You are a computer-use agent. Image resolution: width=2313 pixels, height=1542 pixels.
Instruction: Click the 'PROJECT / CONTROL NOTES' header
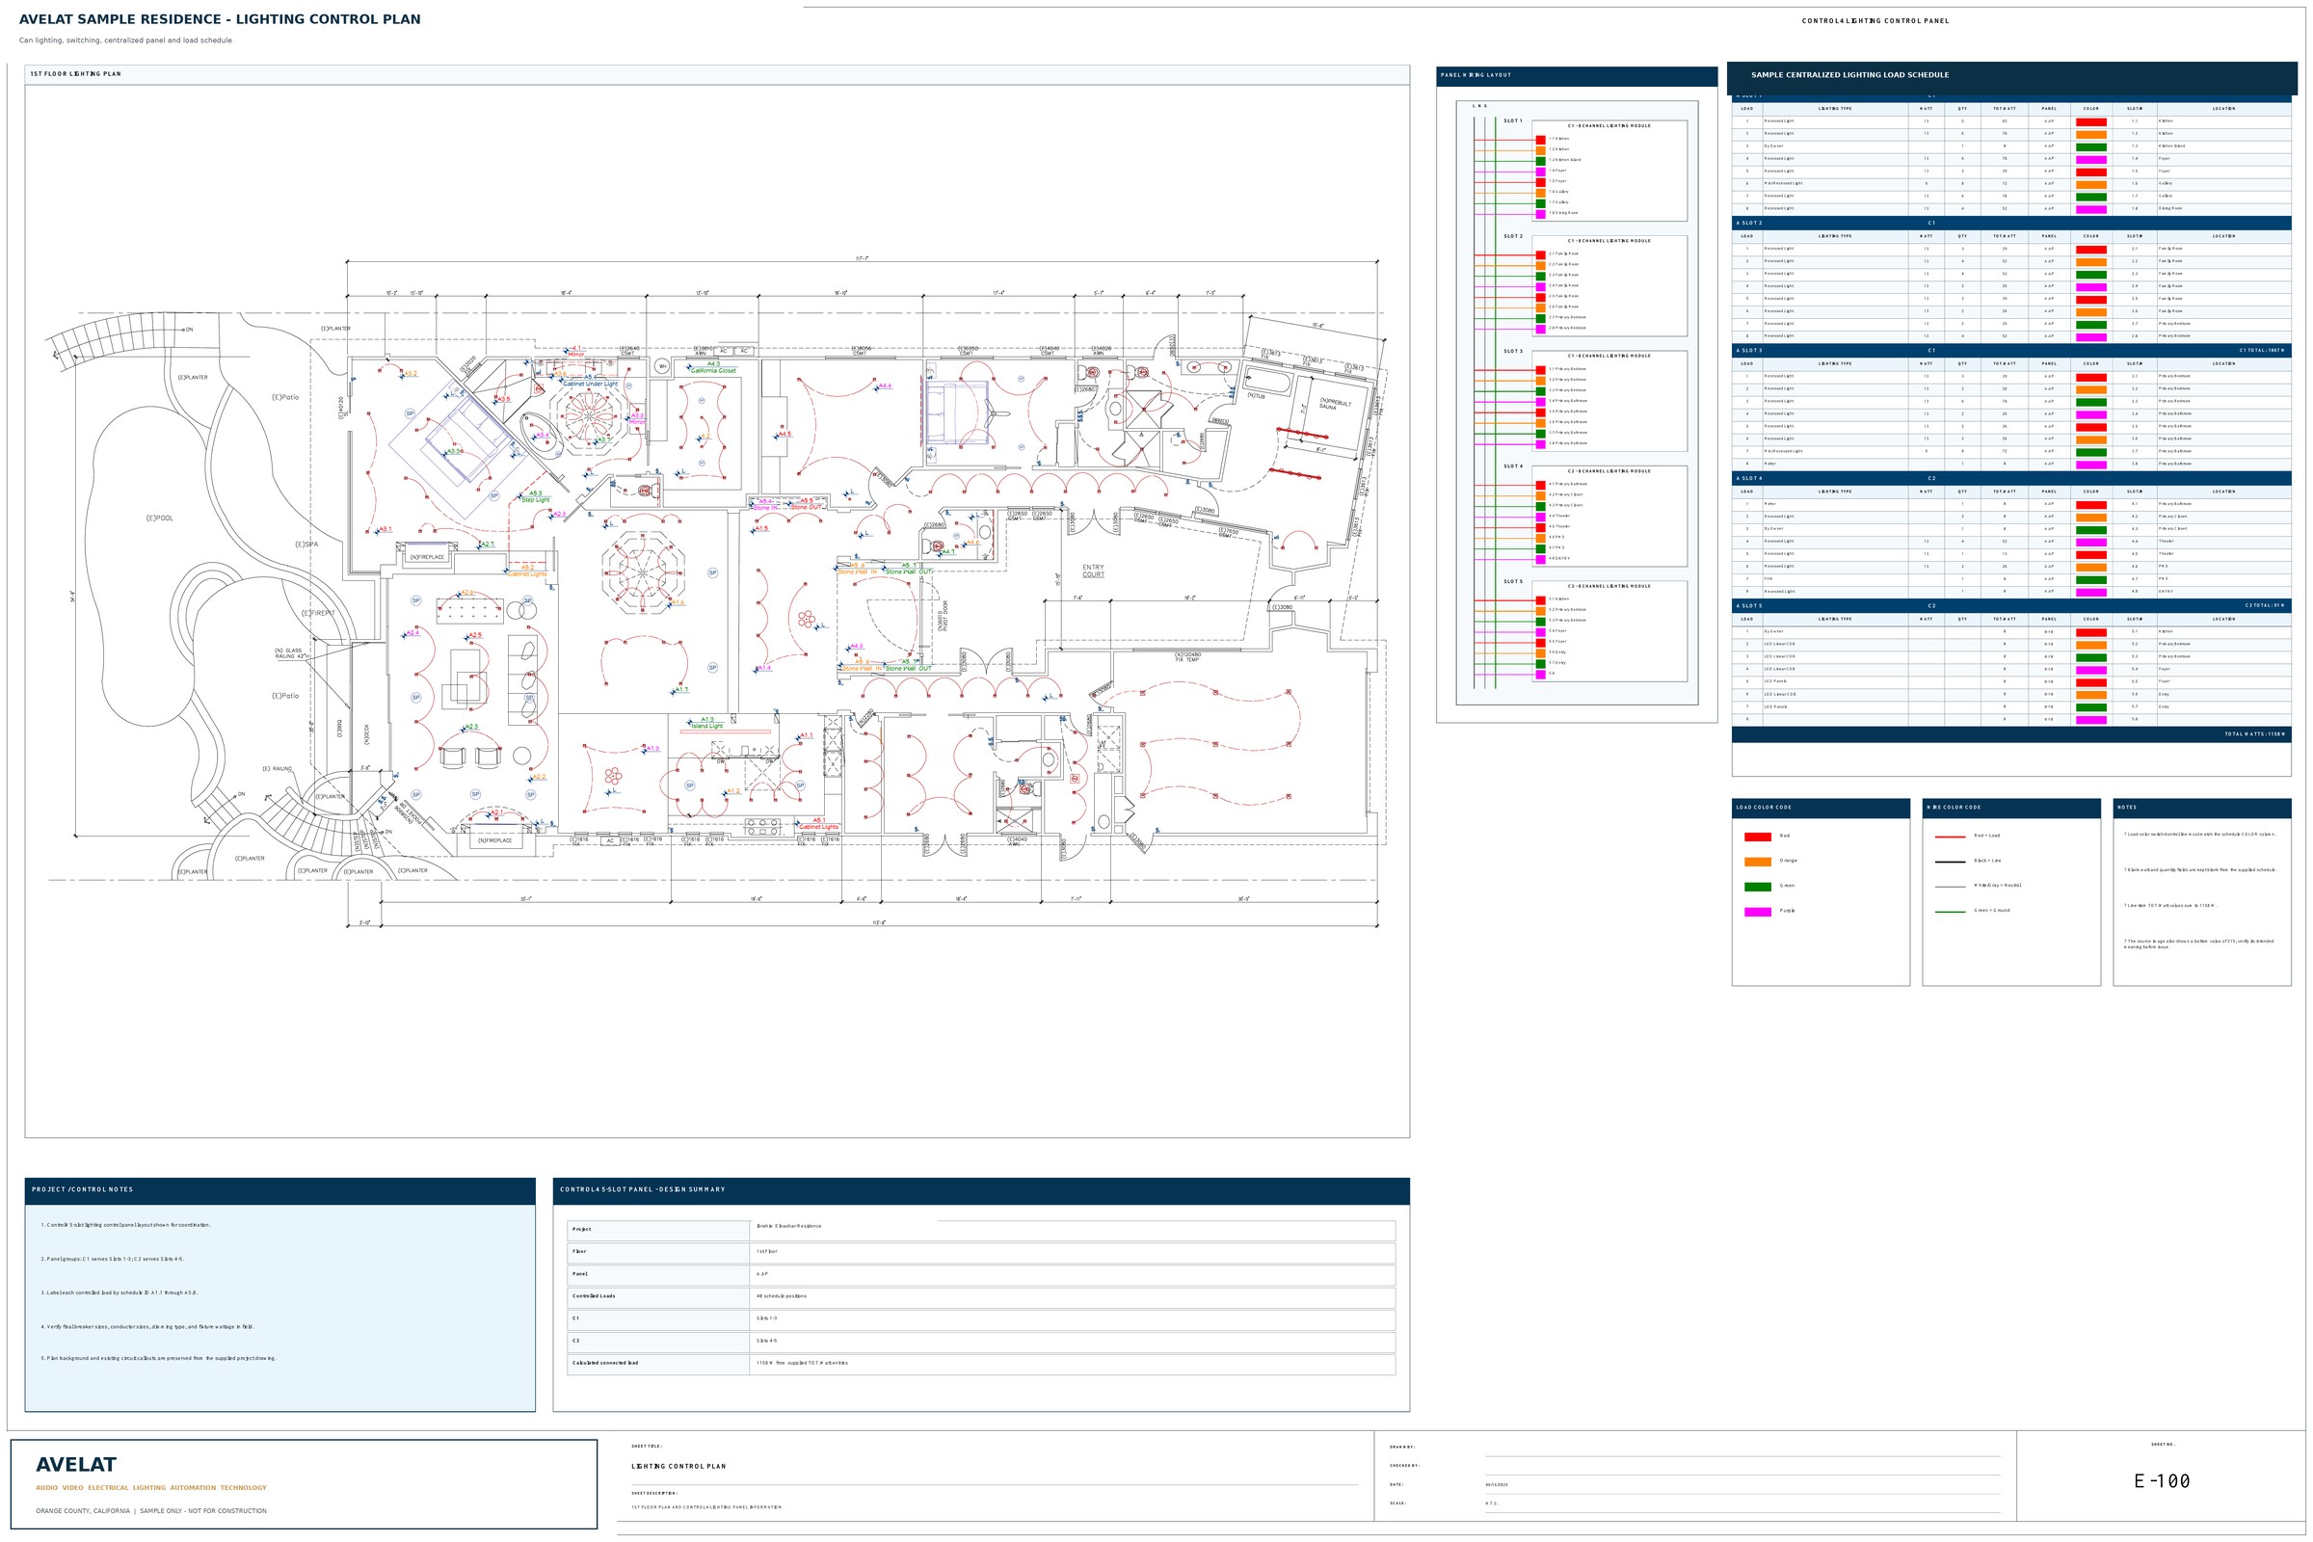pos(279,1190)
